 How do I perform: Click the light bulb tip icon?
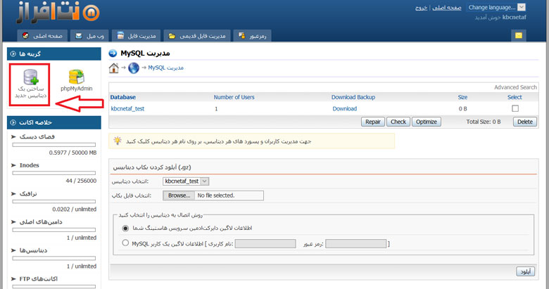118,141
